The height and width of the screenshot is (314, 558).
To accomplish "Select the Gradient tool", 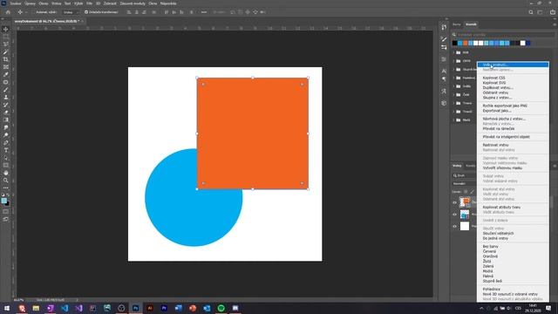I will 6,120.
